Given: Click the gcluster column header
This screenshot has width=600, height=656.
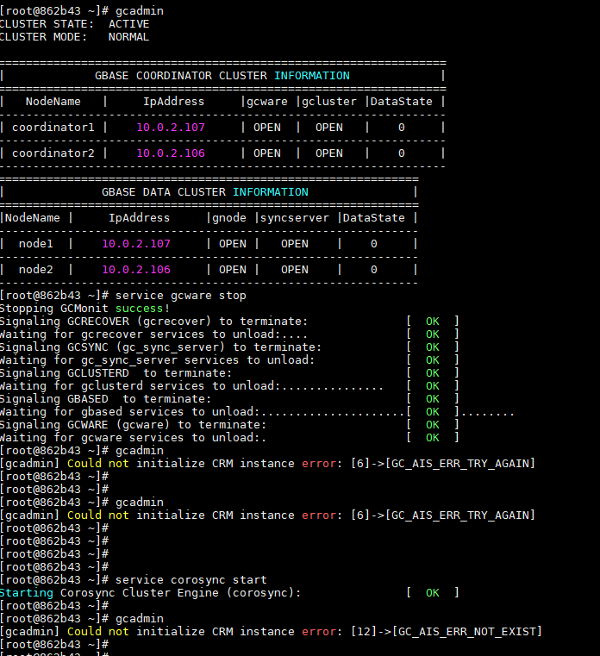Looking at the screenshot, I should click(x=329, y=102).
